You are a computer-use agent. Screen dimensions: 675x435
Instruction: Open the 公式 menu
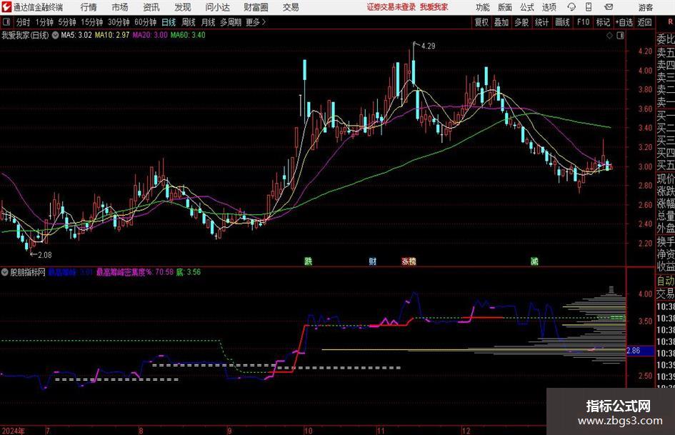click(527, 7)
